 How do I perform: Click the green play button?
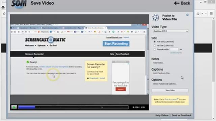[x=14, y=107]
